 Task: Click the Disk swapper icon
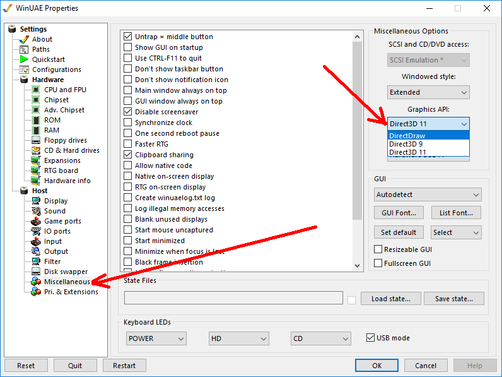click(36, 272)
